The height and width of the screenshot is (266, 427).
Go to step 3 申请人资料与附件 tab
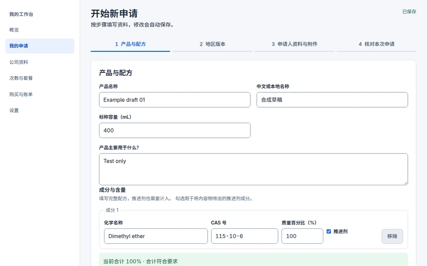(294, 44)
